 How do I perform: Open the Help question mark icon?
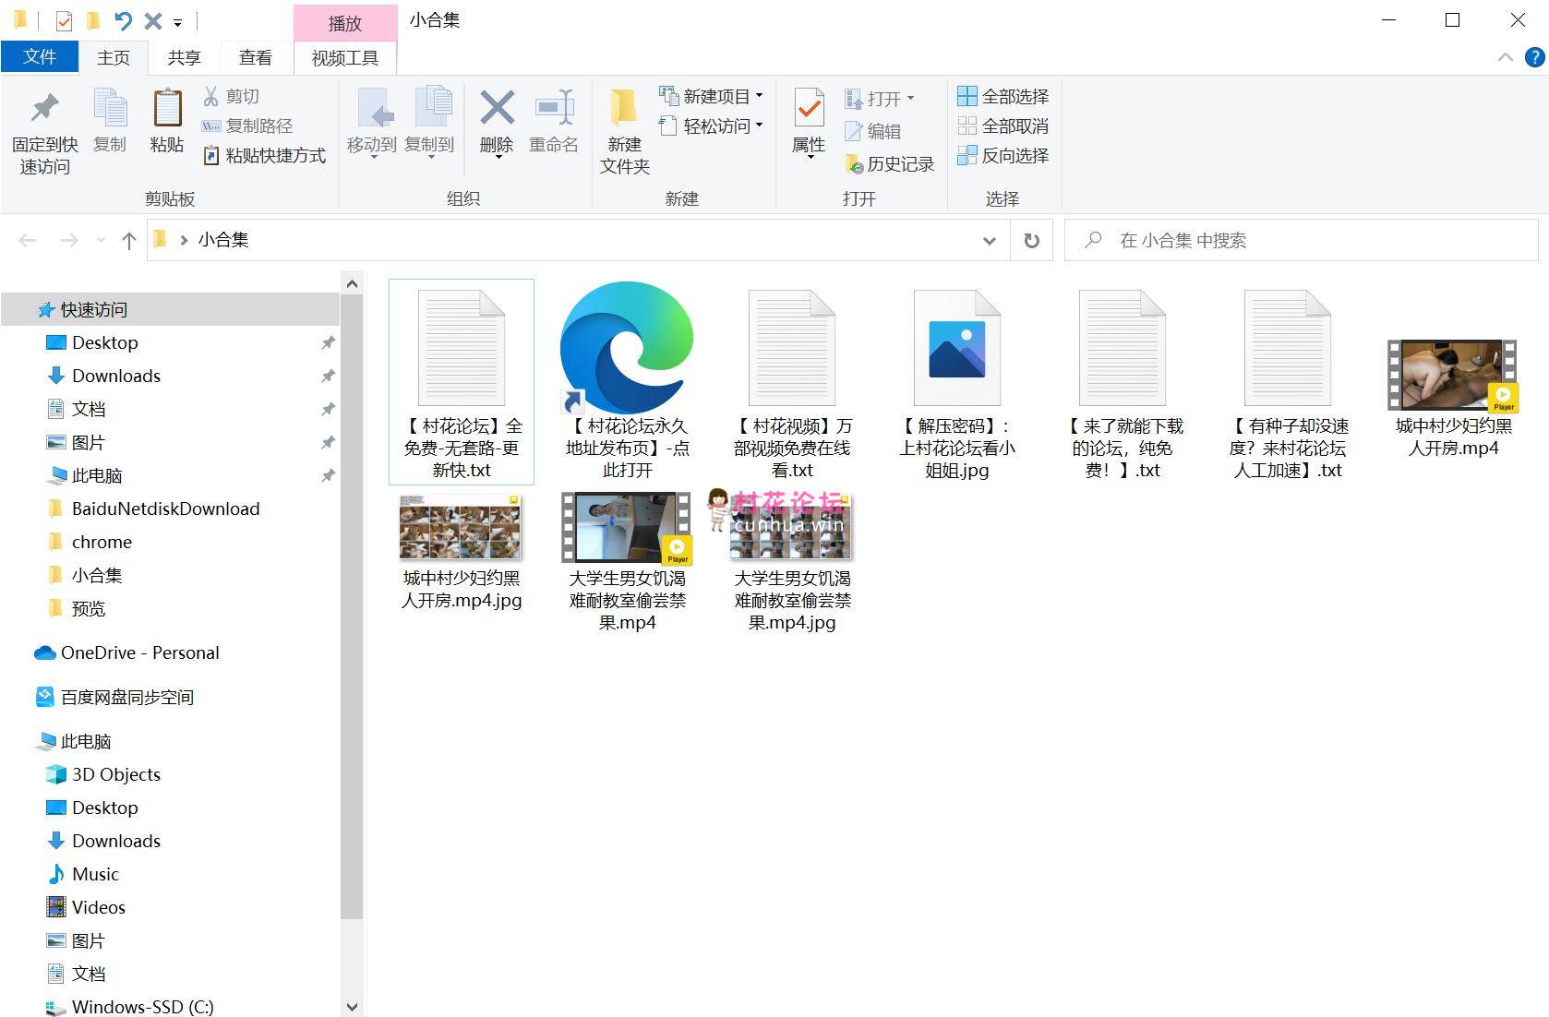click(x=1534, y=57)
